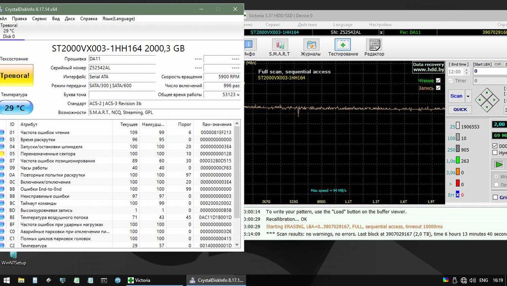Open Журналы (logs) in Victoria toolbar
The image size is (507, 286).
(310, 48)
